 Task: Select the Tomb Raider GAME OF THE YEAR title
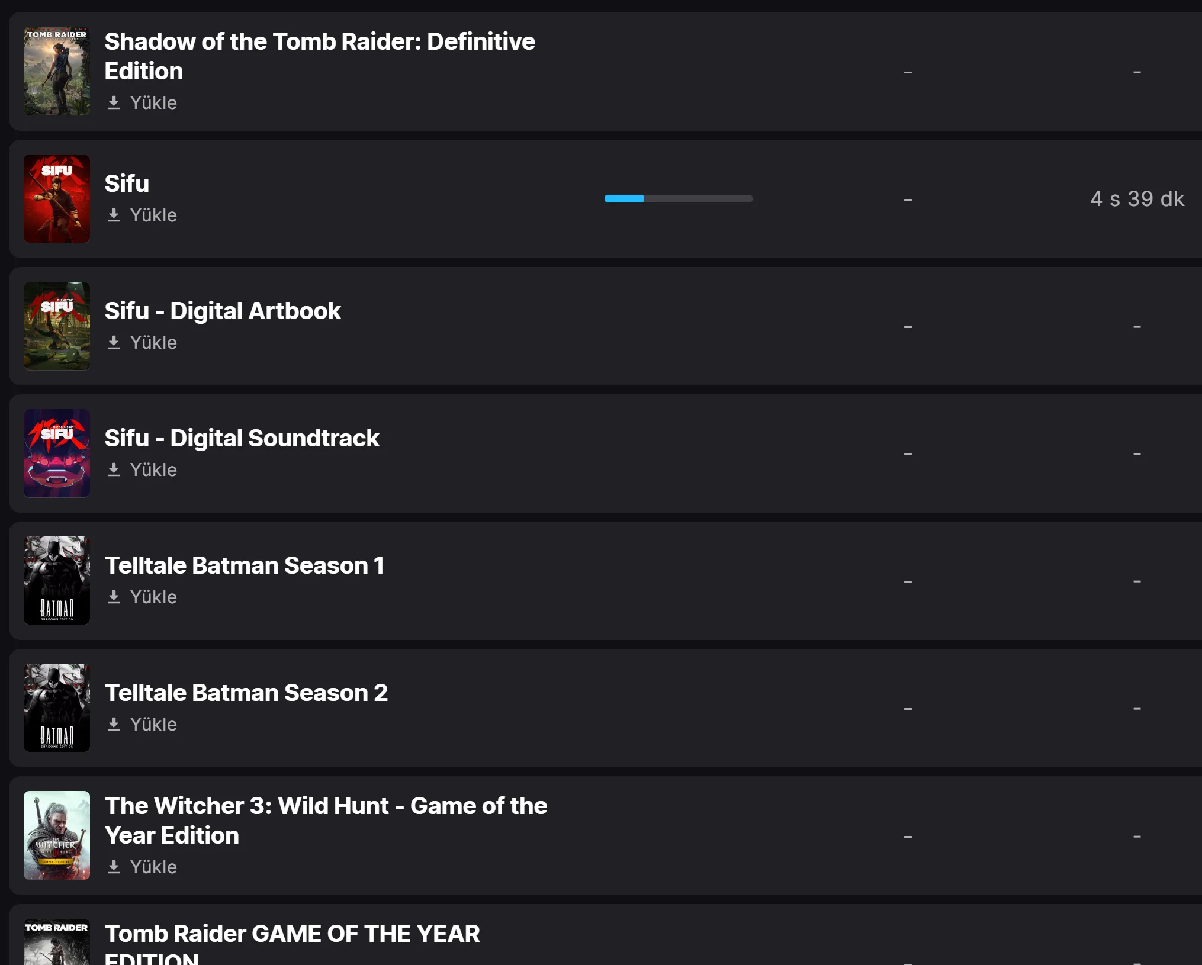(x=292, y=934)
